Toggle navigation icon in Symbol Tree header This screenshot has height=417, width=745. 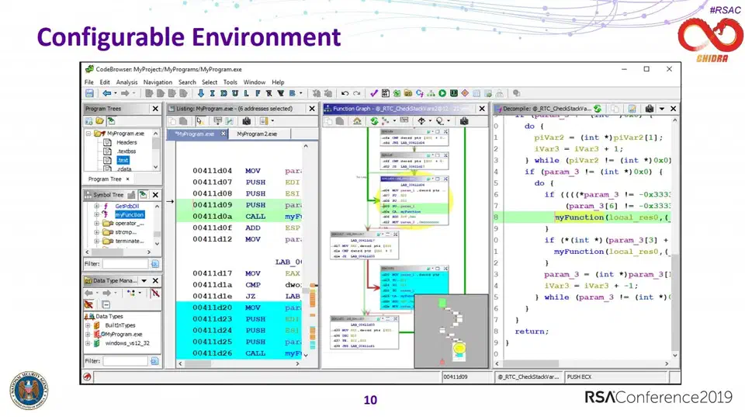point(143,194)
